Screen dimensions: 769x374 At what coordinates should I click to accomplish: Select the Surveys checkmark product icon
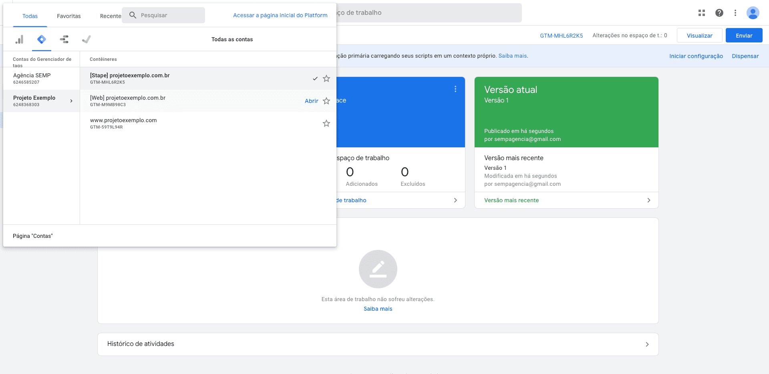(87, 39)
